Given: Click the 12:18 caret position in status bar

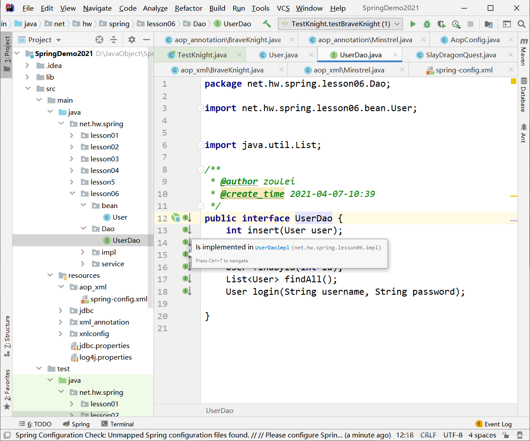Looking at the screenshot, I should click(404, 435).
